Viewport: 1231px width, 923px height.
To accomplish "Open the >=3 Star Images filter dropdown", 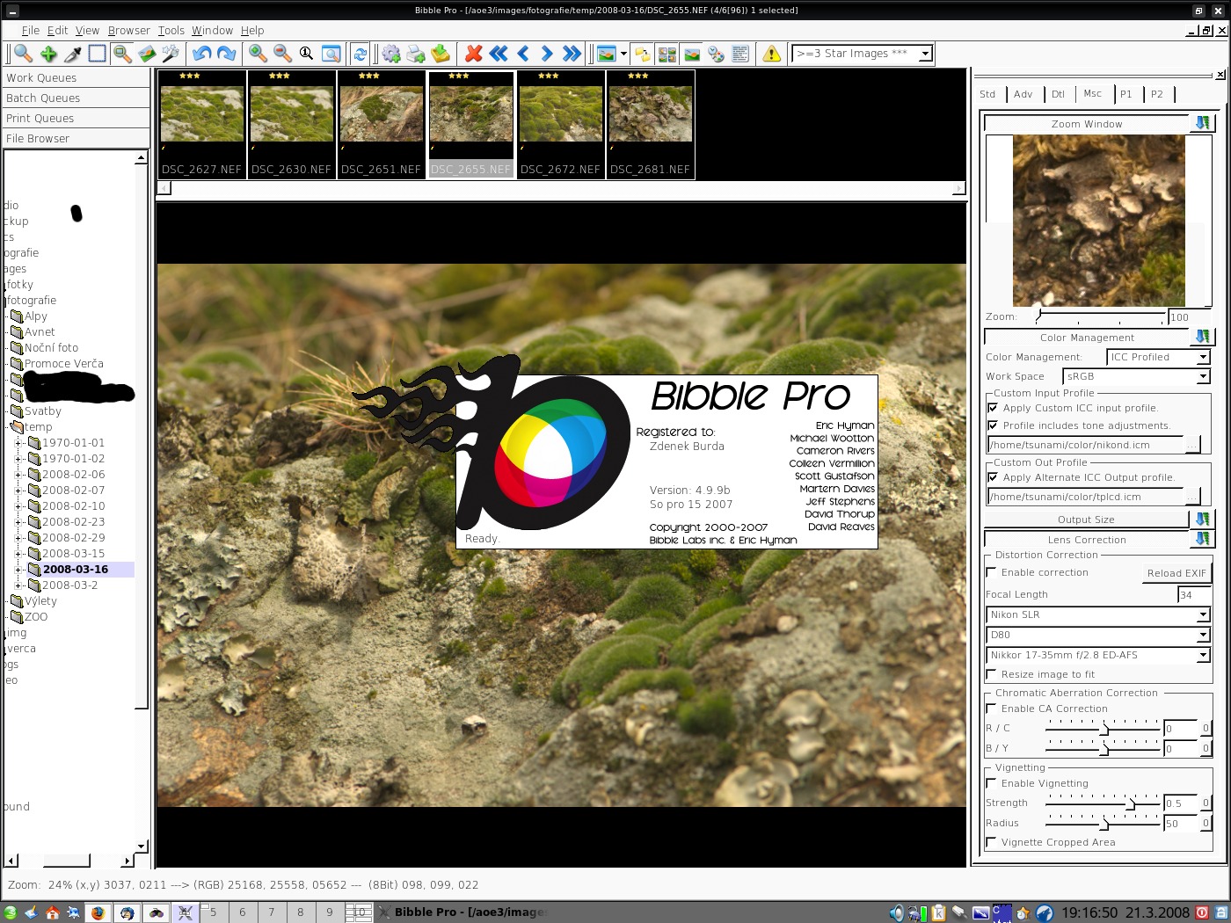I will point(925,54).
